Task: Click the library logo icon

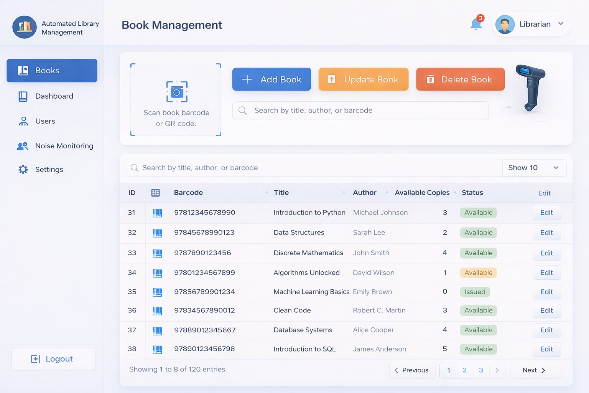Action: tap(25, 27)
